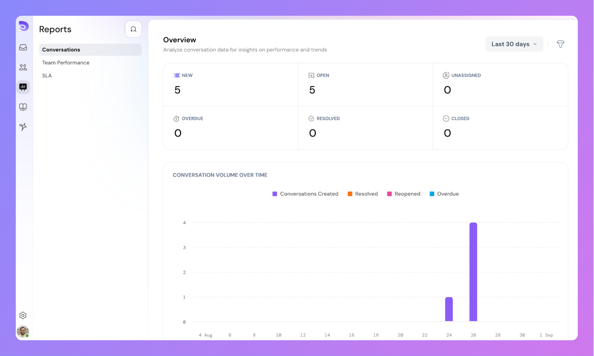Viewport: 594px width, 356px height.
Task: Open the Knowledge Base book icon
Action: [23, 107]
